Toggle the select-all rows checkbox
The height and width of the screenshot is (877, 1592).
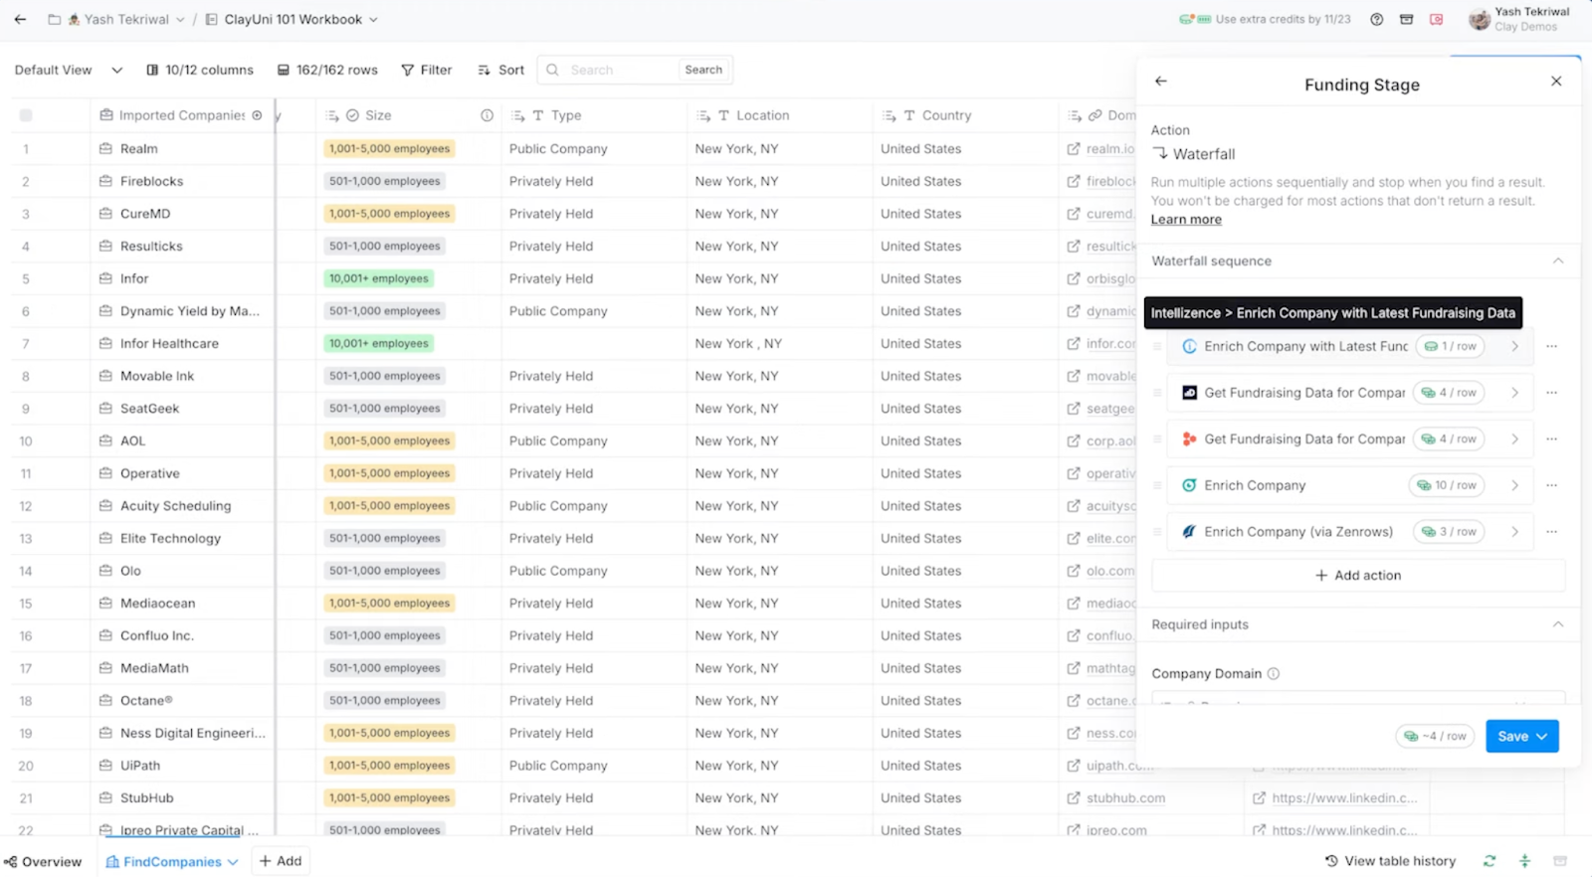tap(26, 115)
